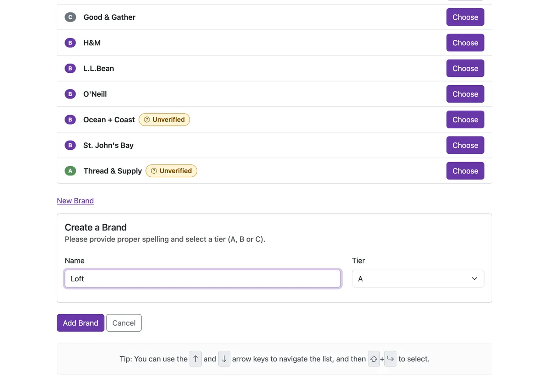Select the Good & Gather brand name text

pos(109,17)
